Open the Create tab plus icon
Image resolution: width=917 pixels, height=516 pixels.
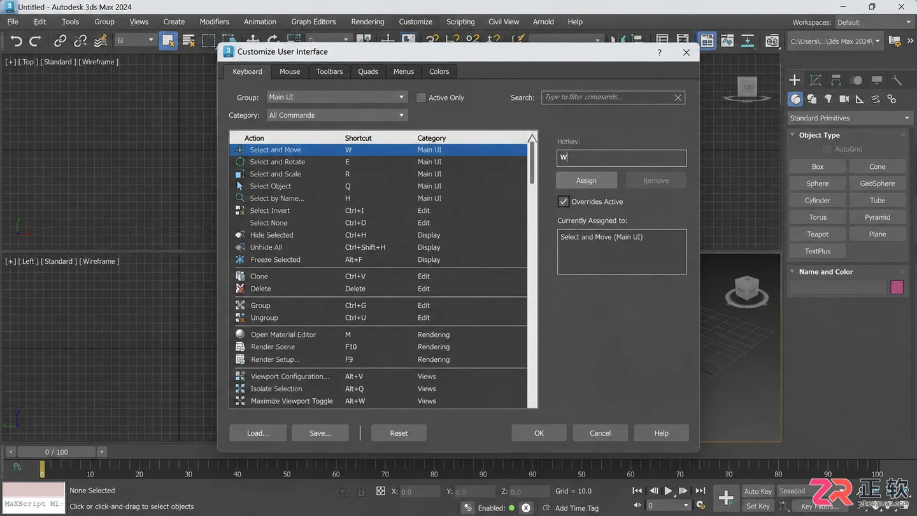(795, 80)
